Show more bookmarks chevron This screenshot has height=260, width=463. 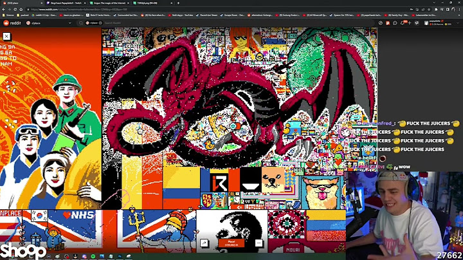459,15
